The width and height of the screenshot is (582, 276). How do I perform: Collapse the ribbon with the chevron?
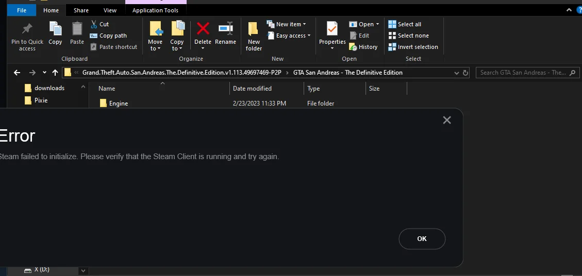569,10
